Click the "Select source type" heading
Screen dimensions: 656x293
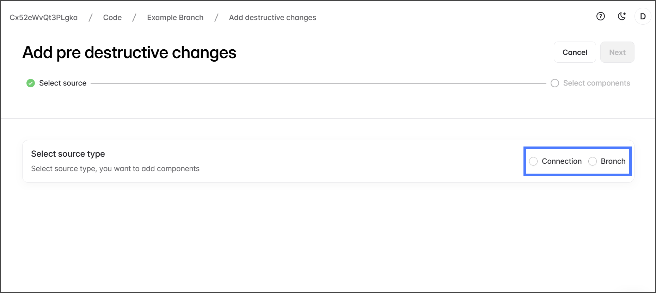tap(68, 154)
